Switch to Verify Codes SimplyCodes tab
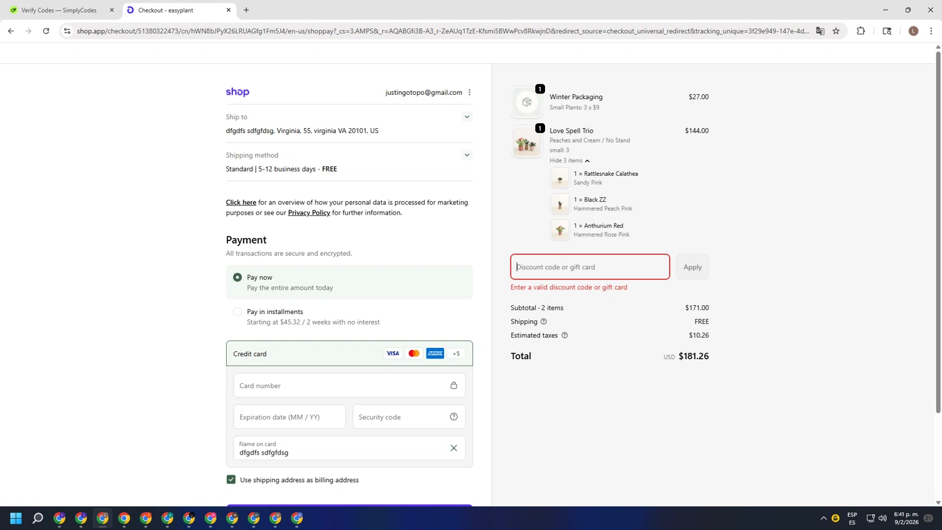Screen dimensions: 942x530 point(59,10)
